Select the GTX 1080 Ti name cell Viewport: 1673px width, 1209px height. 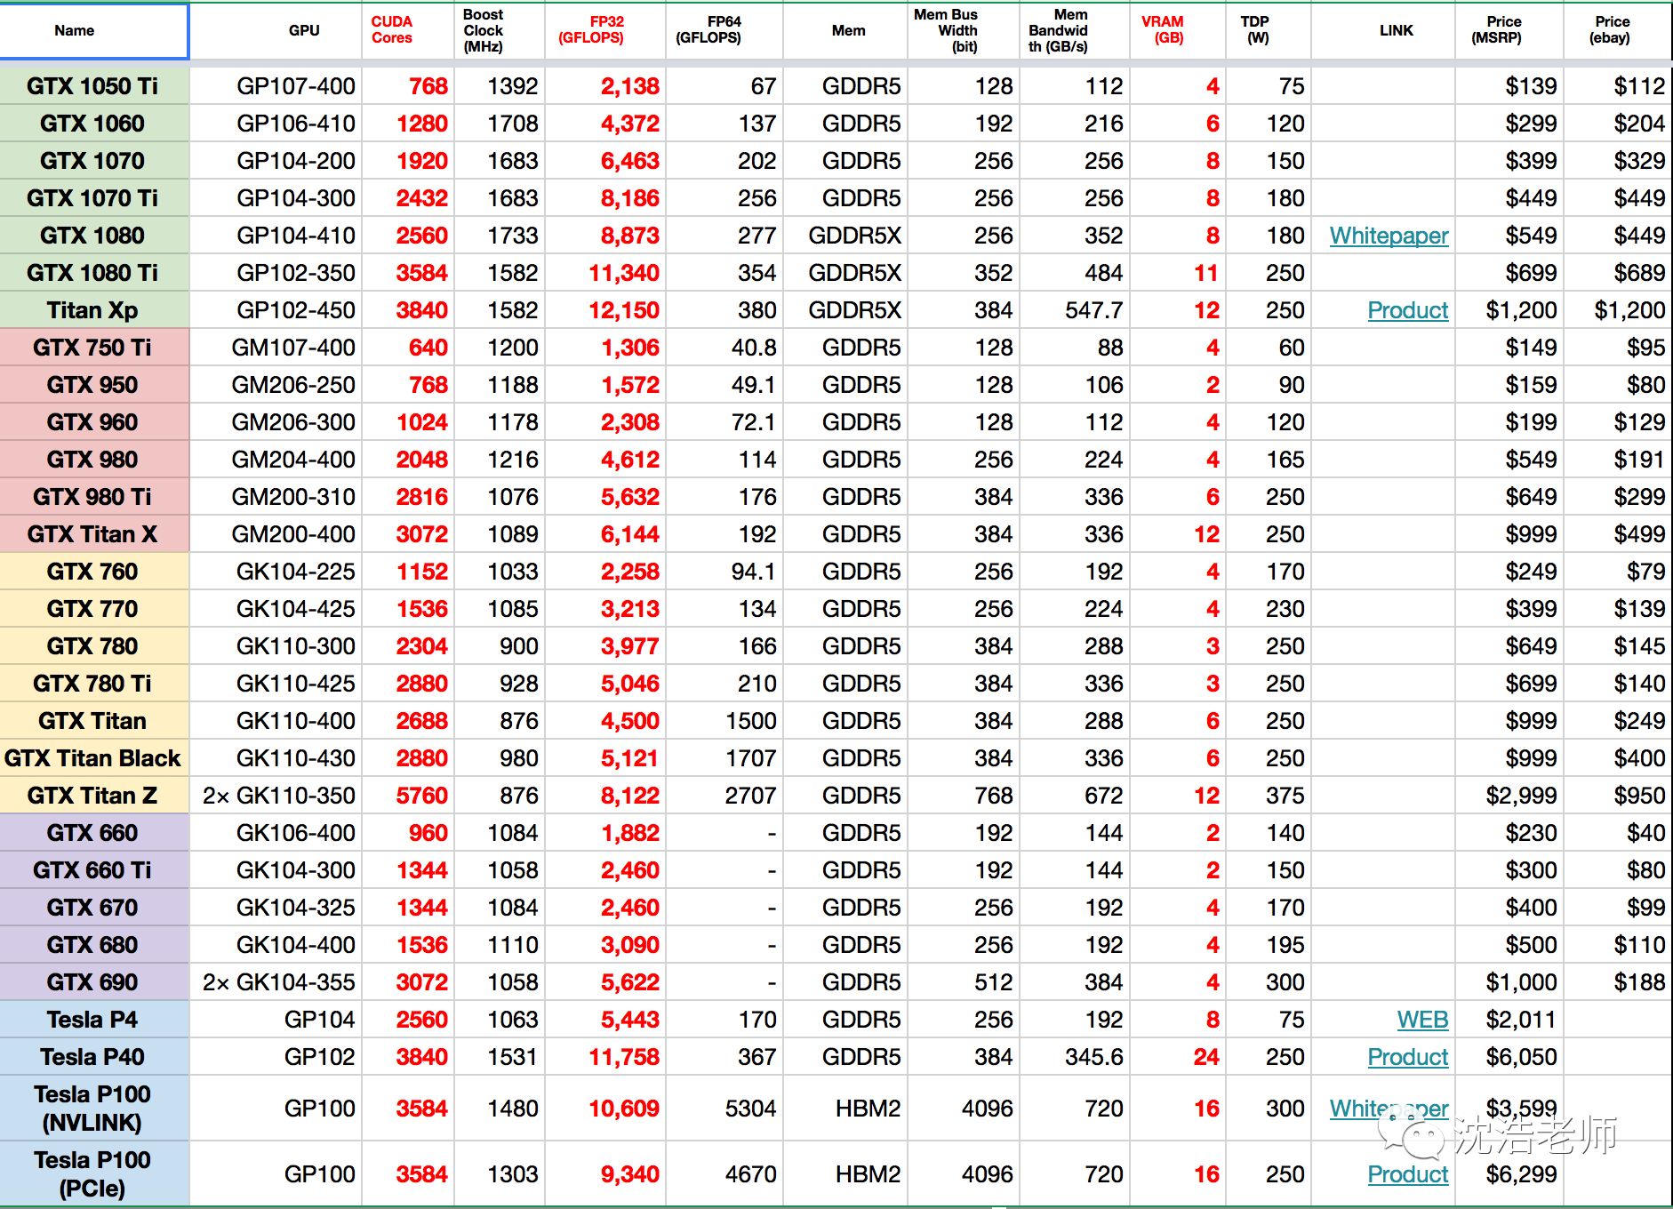pos(94,273)
